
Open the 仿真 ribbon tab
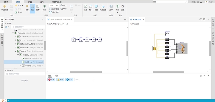coord(30,2)
